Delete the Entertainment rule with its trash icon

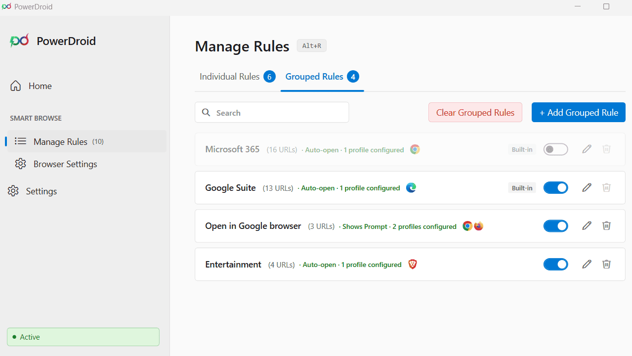click(606, 265)
